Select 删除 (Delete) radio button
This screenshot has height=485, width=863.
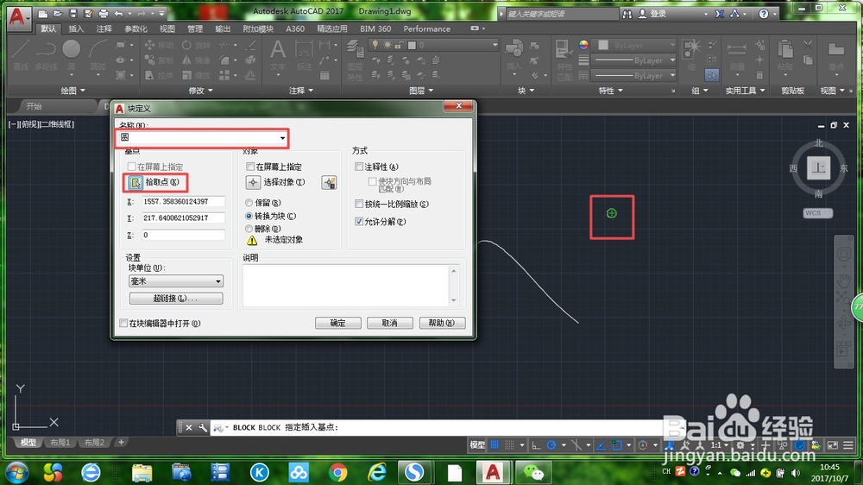pyautogui.click(x=249, y=229)
